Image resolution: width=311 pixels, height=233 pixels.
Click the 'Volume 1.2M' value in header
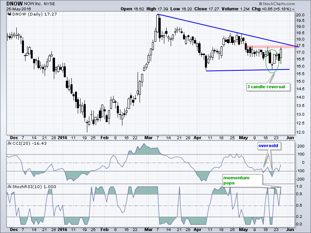[x=235, y=9]
